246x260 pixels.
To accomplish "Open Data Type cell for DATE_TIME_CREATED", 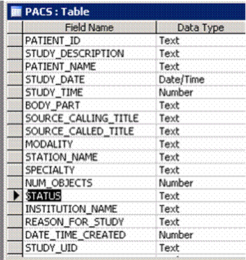I will coord(201,235).
